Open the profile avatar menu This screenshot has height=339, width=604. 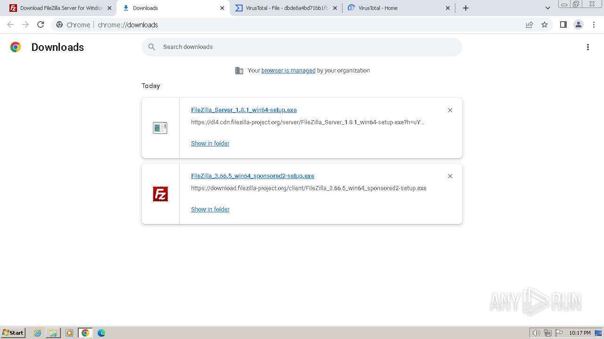pos(579,24)
